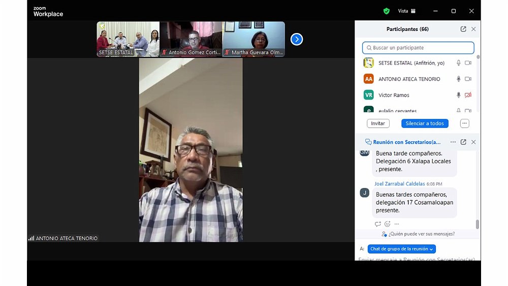Toggle SETSE ESTATAL microphone
The height and width of the screenshot is (286, 508).
click(458, 63)
